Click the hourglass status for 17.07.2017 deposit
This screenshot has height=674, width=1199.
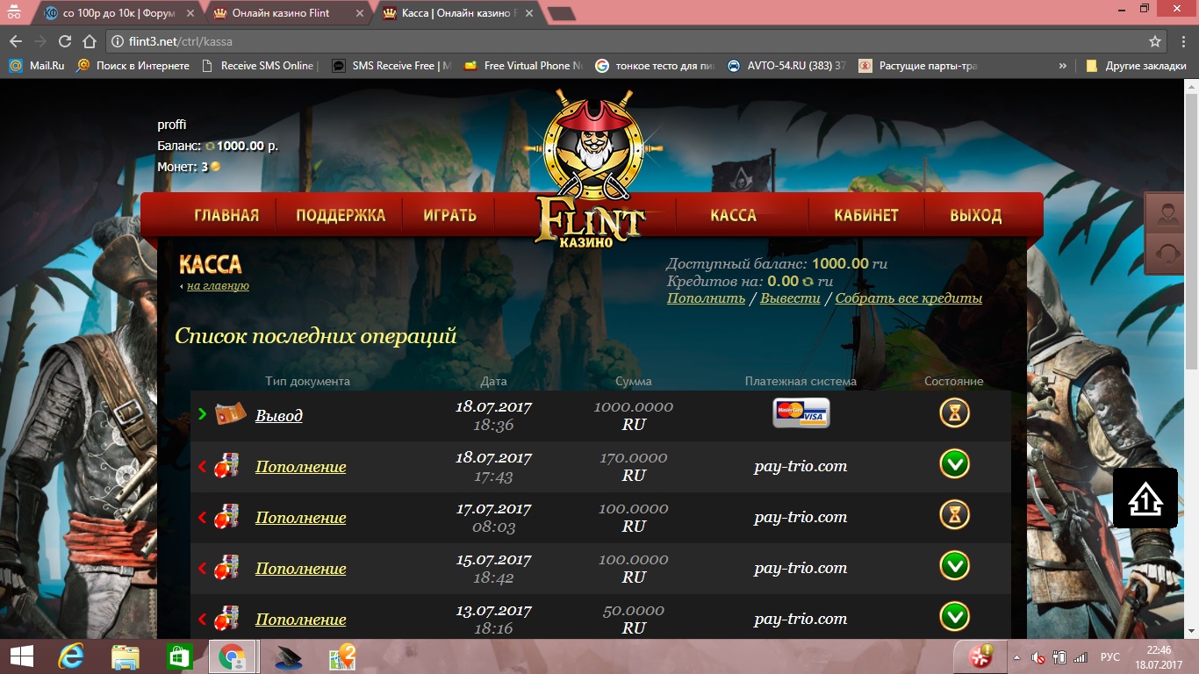954,514
